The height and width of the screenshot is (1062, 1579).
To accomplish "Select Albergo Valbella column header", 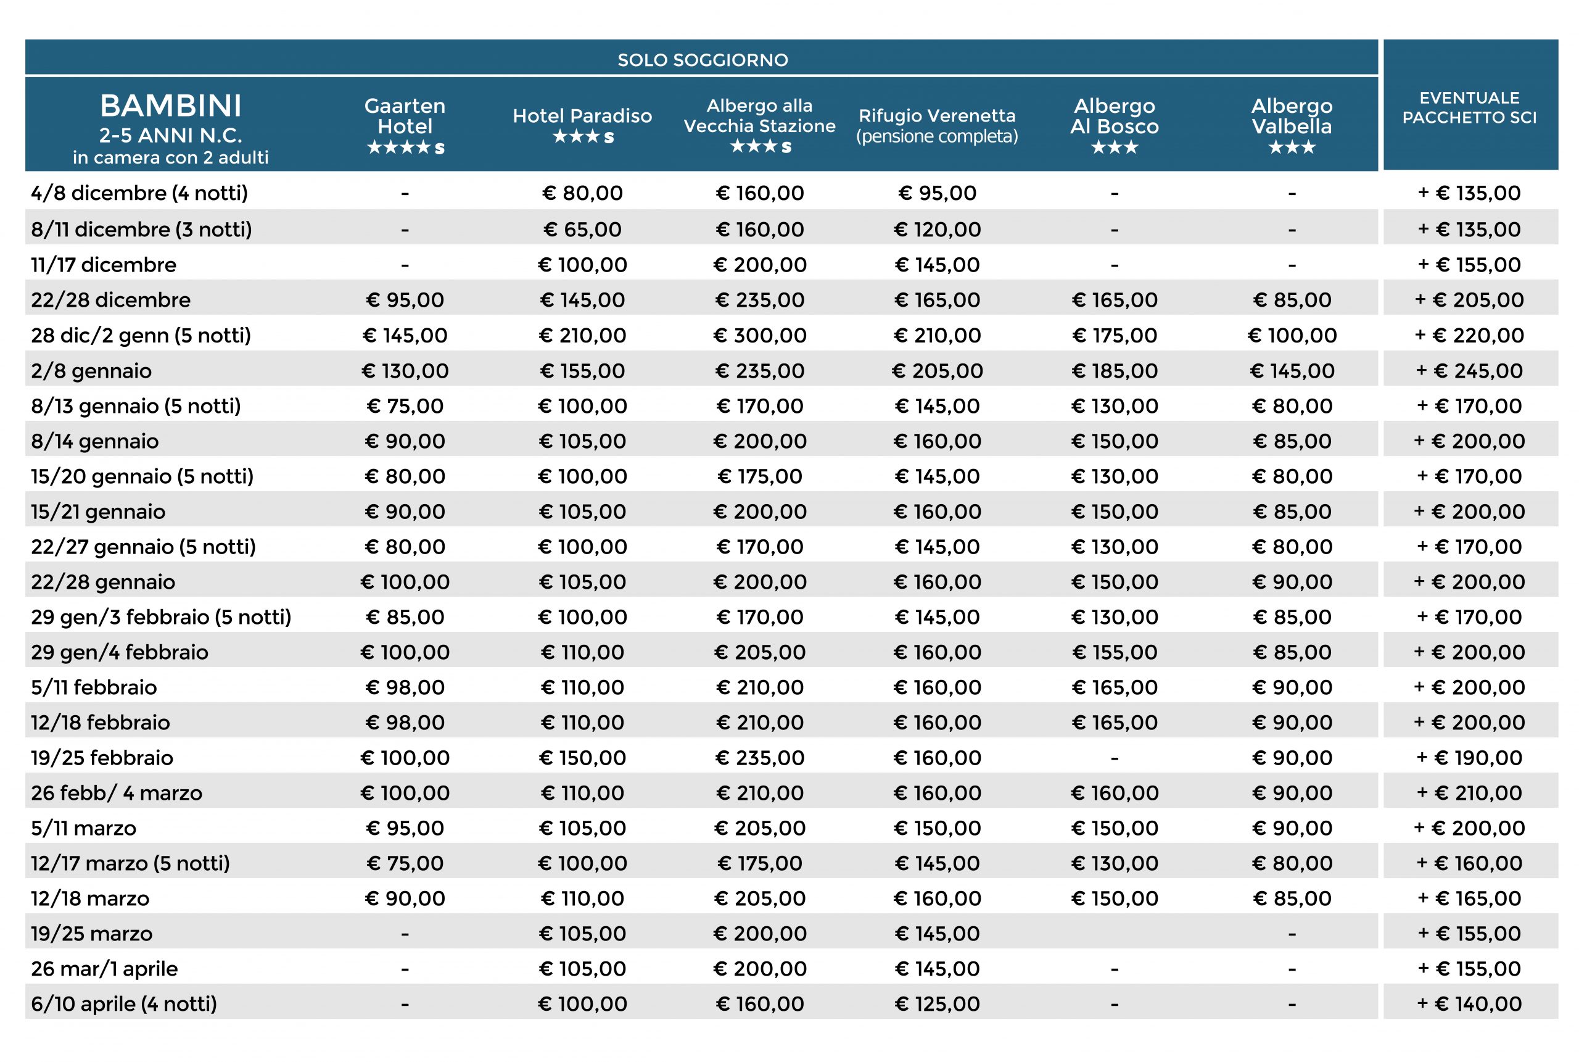I will tap(1292, 126).
